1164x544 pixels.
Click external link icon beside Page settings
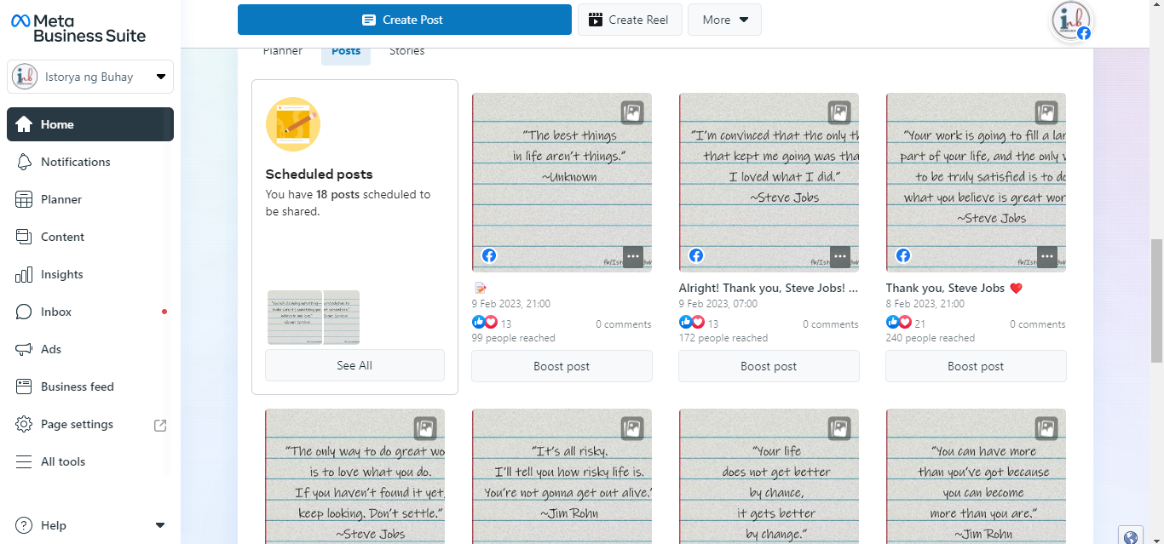(159, 425)
